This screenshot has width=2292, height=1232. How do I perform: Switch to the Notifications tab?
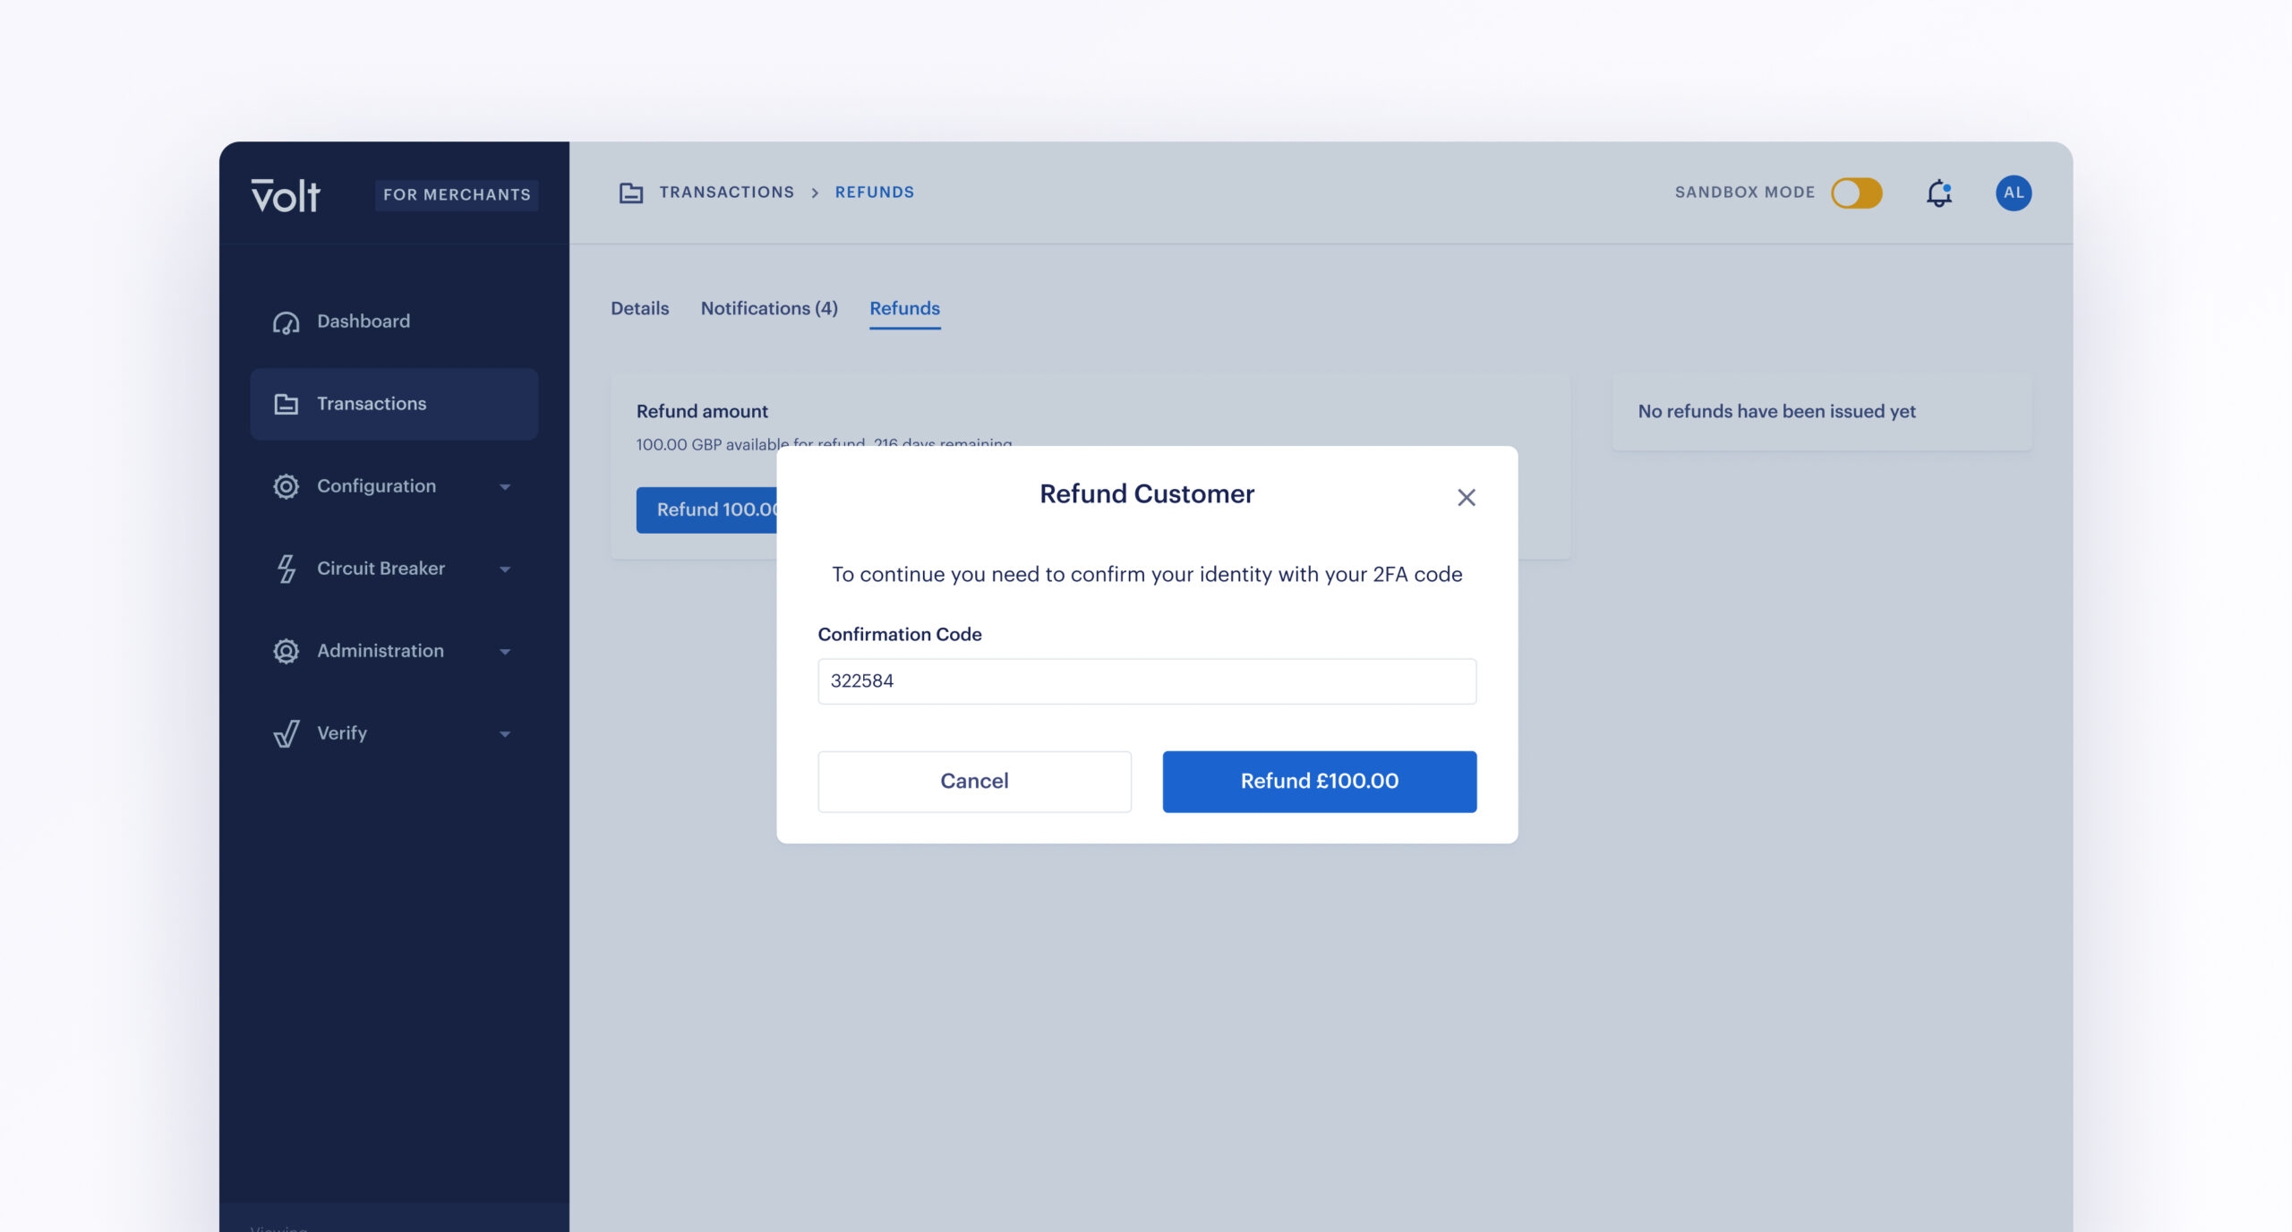tap(769, 306)
